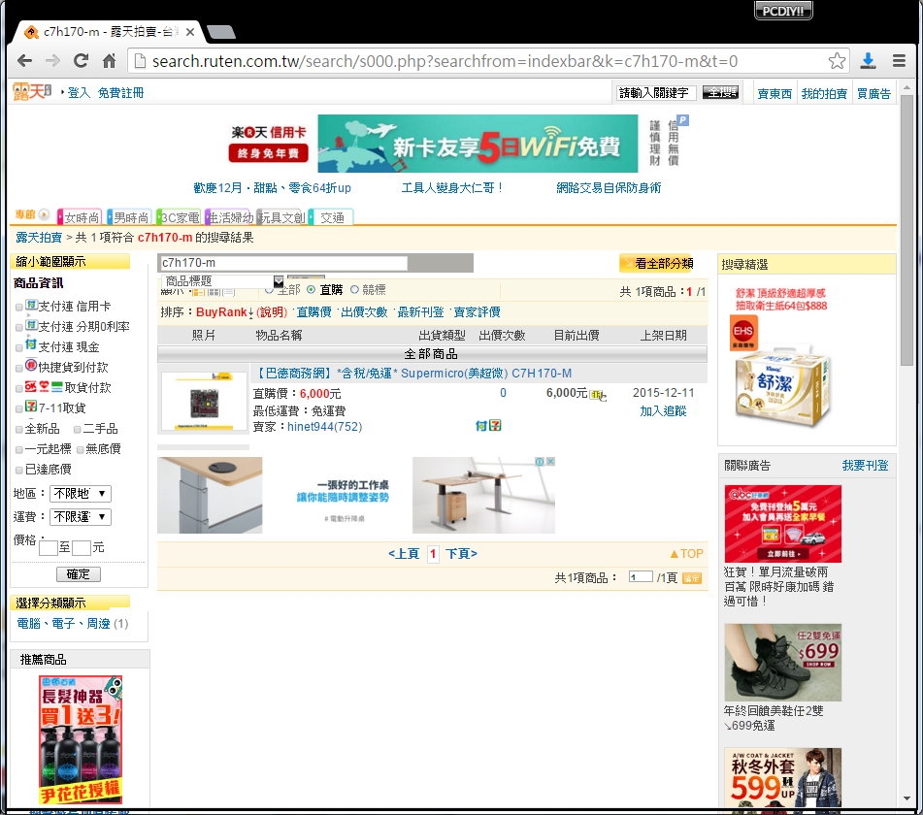Open the browser downloads arrow
Viewport: 923px width, 815px height.
869,60
